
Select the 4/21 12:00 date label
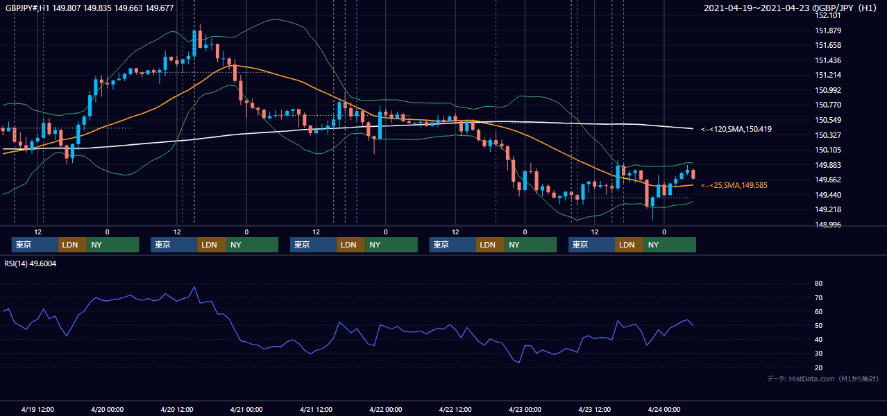click(316, 410)
